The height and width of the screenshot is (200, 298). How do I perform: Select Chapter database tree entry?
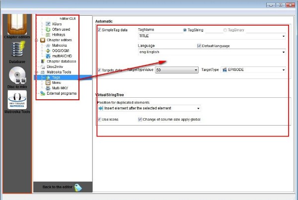[62, 62]
